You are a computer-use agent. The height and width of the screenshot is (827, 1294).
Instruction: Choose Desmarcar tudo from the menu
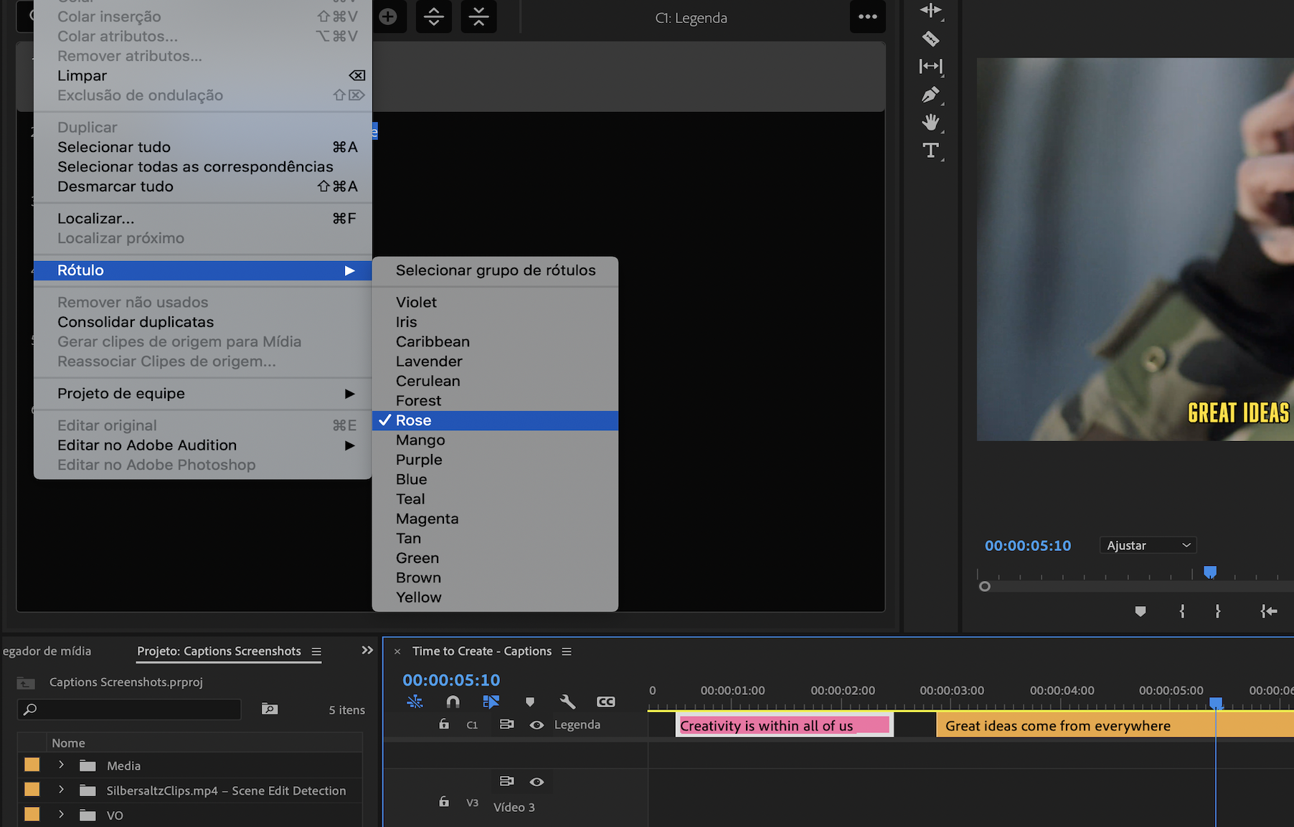point(203,186)
